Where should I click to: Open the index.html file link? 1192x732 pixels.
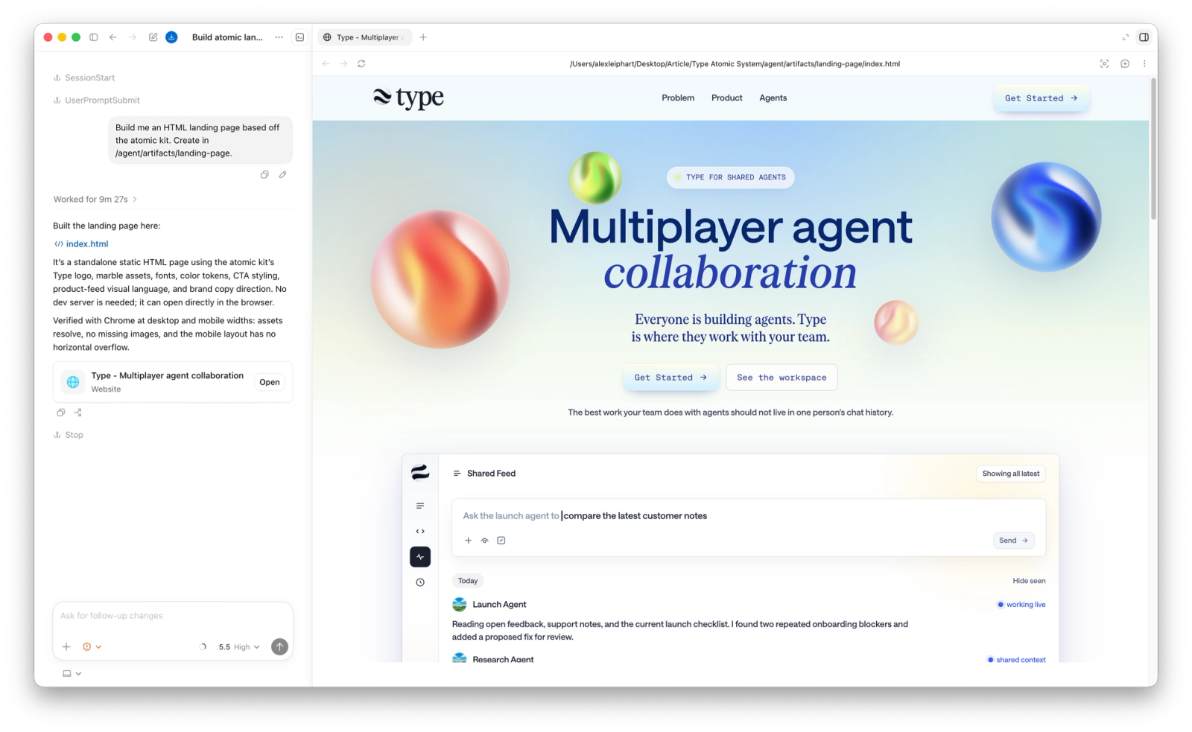[81, 244]
